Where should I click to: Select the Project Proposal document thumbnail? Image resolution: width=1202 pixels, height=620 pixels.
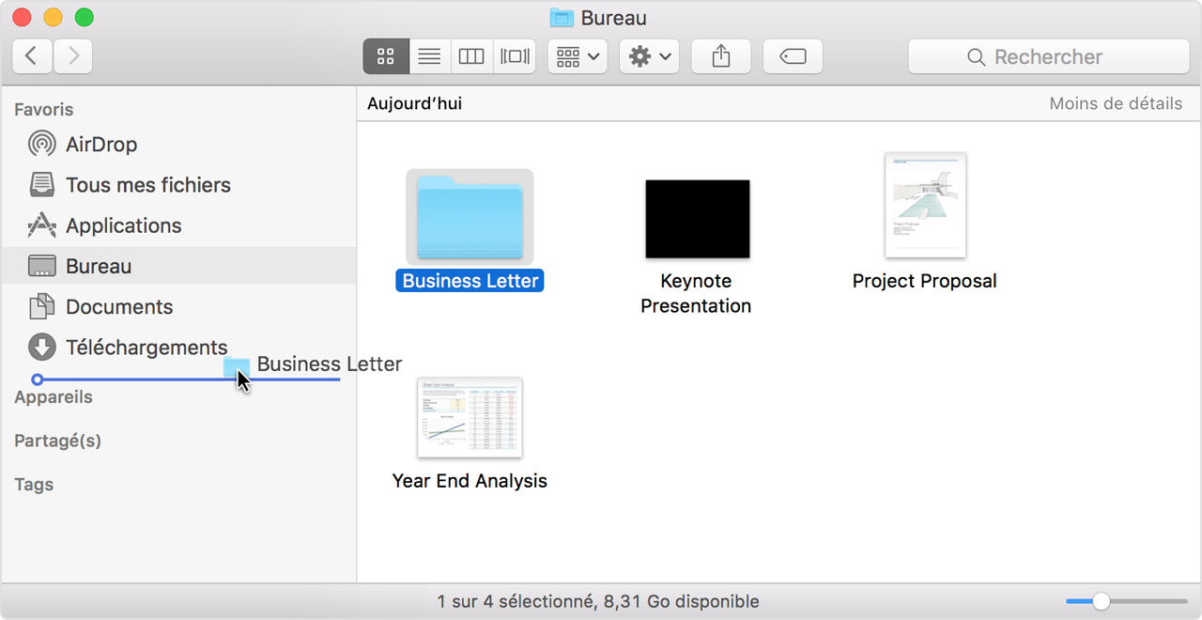(x=925, y=205)
